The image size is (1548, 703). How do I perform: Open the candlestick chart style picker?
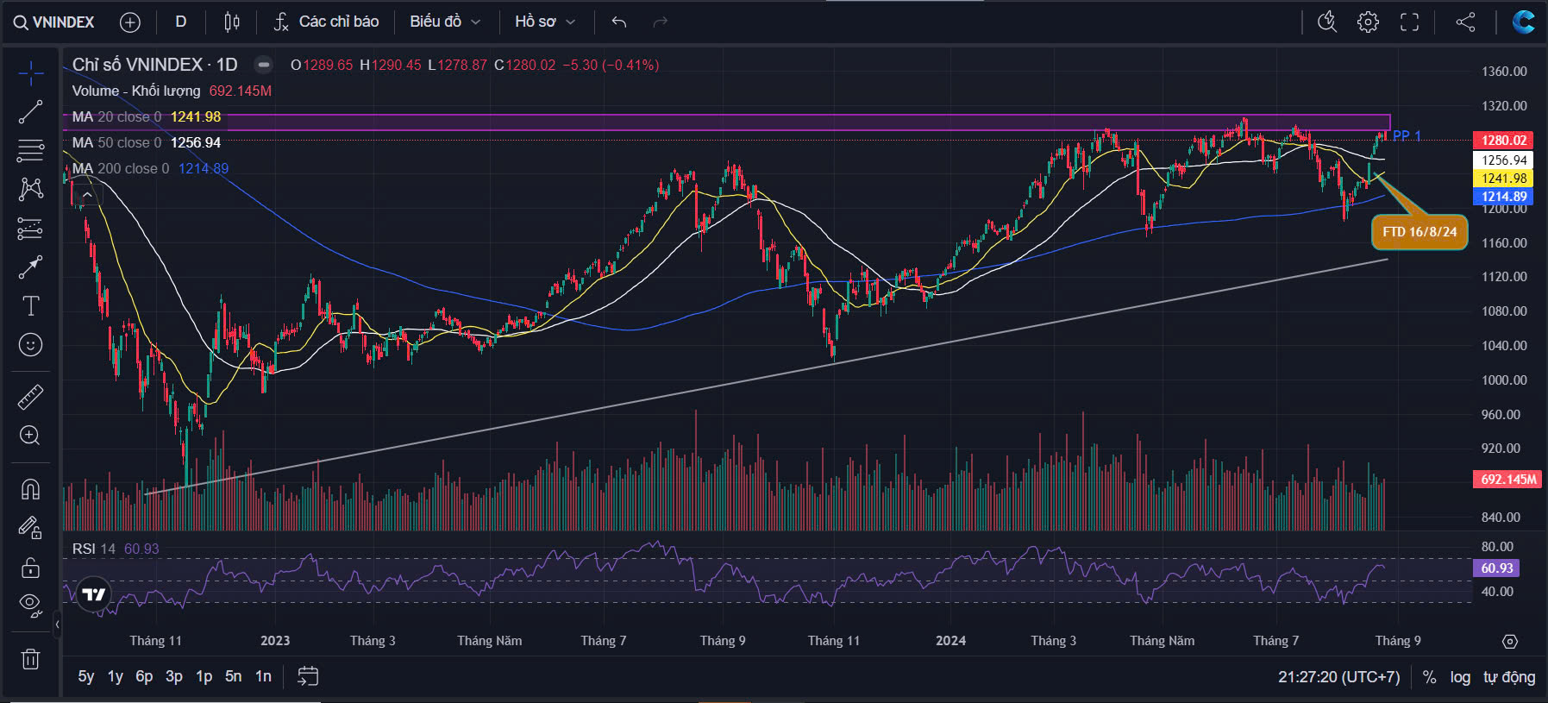coord(231,22)
